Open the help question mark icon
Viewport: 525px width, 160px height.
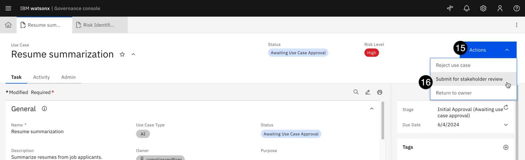click(516, 8)
